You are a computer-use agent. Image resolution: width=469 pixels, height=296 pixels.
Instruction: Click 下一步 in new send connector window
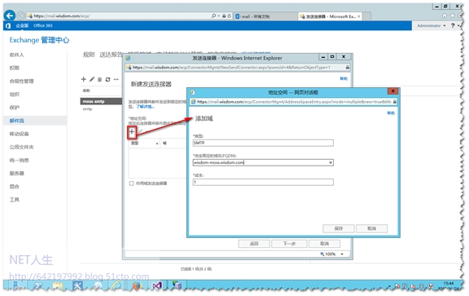289,244
